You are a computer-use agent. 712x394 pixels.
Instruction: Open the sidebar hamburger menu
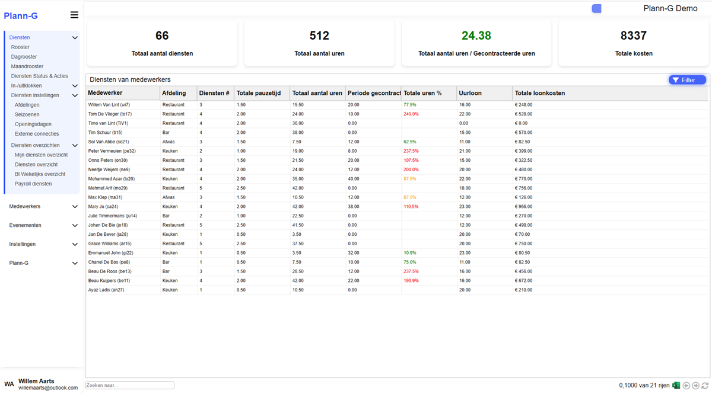[74, 15]
